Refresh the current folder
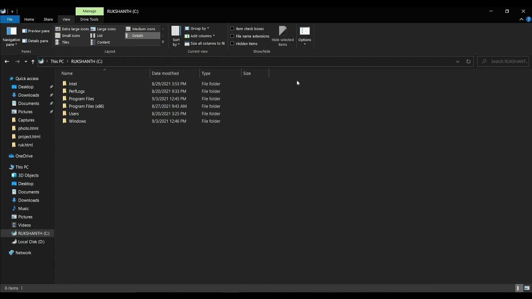The height and width of the screenshot is (299, 532). tap(468, 61)
